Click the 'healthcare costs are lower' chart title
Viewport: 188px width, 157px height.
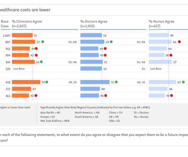coord(25,10)
